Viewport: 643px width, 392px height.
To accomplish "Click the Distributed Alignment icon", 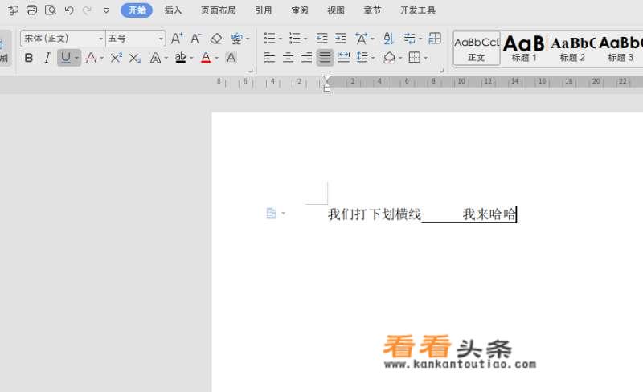I will [343, 58].
